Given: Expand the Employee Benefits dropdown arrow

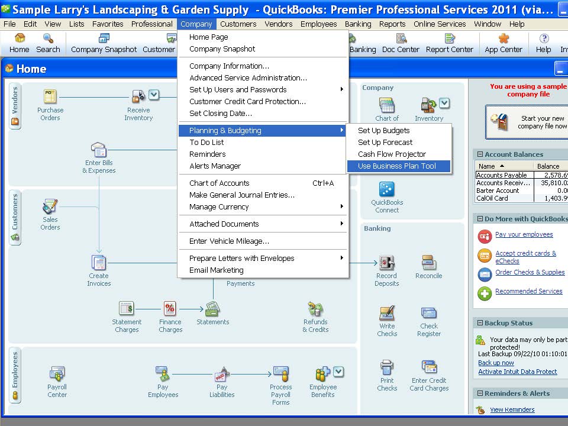Looking at the screenshot, I should click(338, 372).
